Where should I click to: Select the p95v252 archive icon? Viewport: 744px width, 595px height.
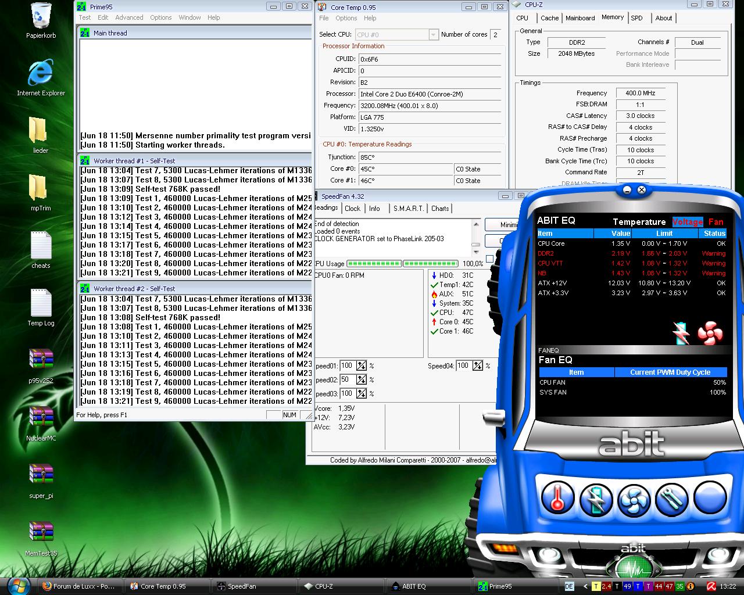click(41, 365)
